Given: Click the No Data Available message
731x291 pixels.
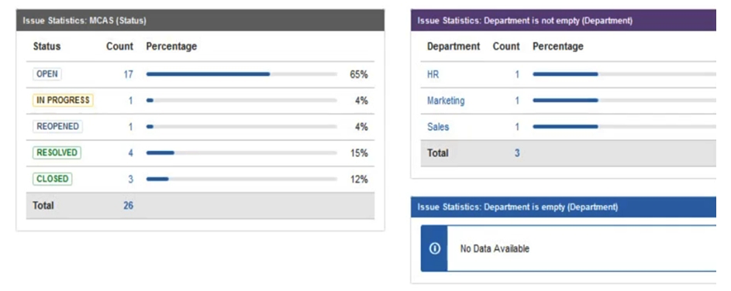Looking at the screenshot, I should pyautogui.click(x=495, y=248).
